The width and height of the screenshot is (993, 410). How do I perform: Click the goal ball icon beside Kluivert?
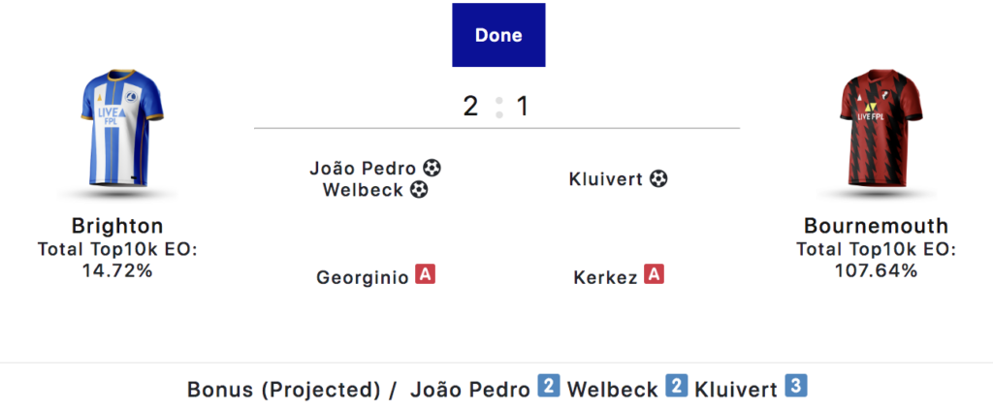pos(659,178)
